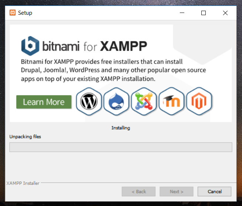Click the 'XAMPP Installer' footer label

click(23, 183)
